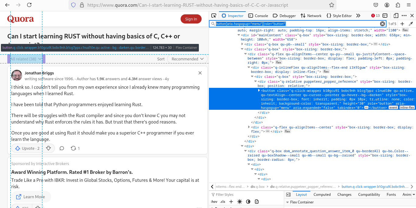Open the Computed sidebar tab
416x208 pixels.
tap(322, 195)
